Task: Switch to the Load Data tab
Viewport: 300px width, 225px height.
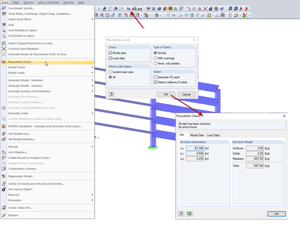Action: tap(213, 135)
